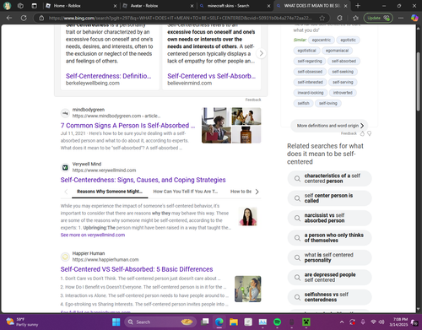422x330 pixels.
Task: Search a person who only thinks of themselves
Action: tap(329, 238)
